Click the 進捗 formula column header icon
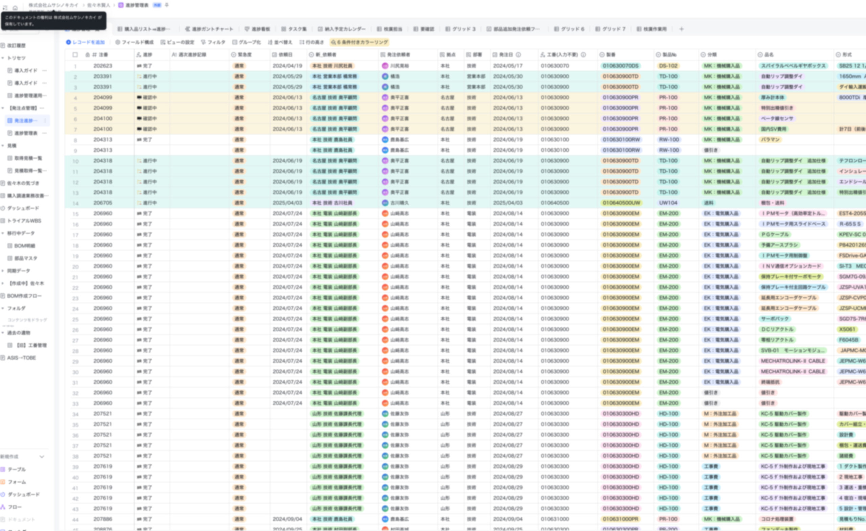This screenshot has width=866, height=531. coord(139,55)
